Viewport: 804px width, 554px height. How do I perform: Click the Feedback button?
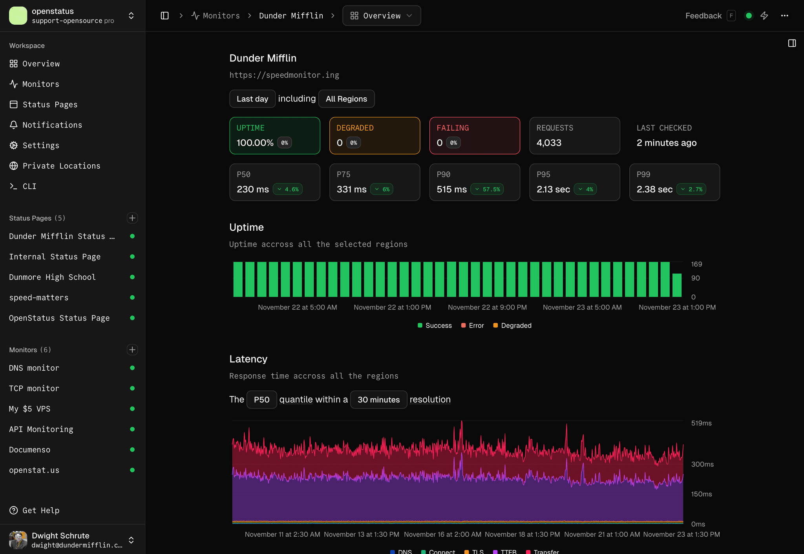(x=703, y=16)
